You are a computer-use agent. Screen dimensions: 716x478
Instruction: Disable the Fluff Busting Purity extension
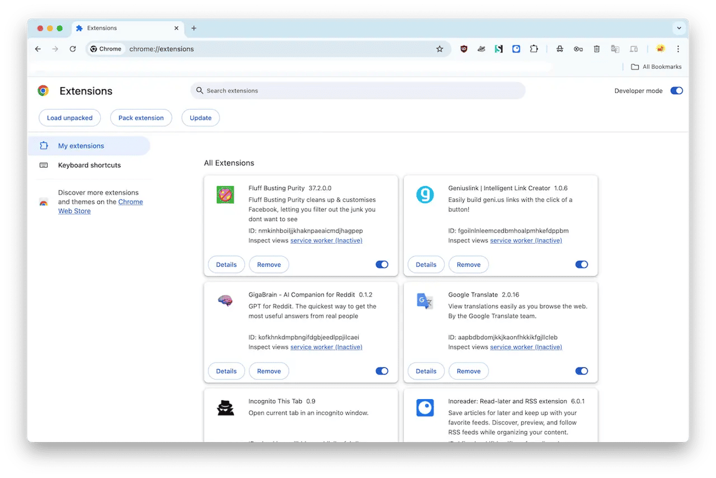(382, 264)
